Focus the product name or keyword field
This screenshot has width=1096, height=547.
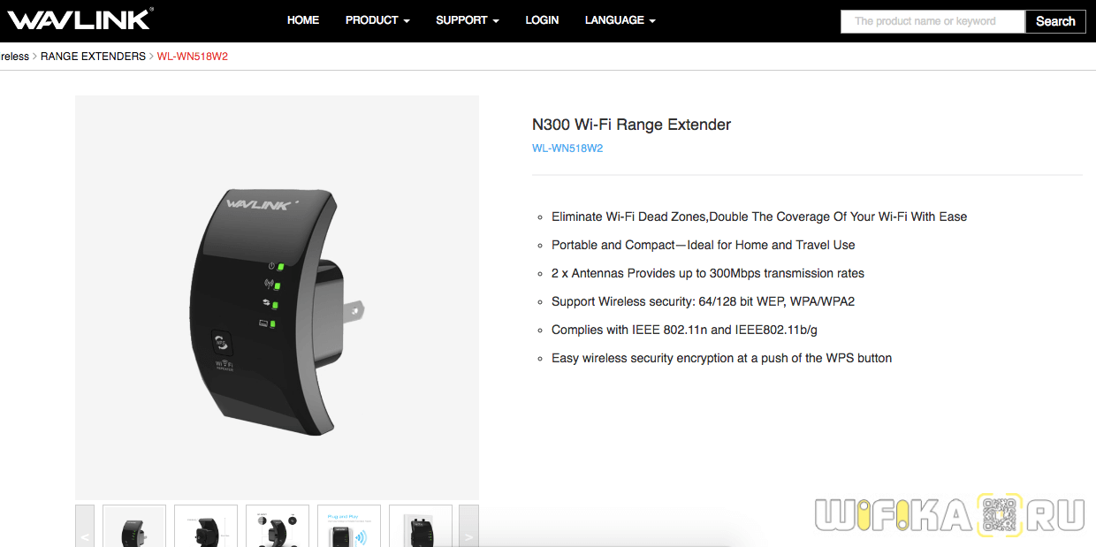[932, 21]
